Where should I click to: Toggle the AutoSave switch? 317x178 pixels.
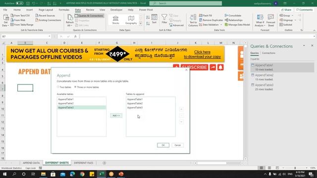coord(19,3)
